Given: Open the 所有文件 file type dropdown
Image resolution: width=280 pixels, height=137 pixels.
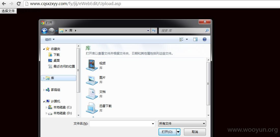Looking at the screenshot, I should (182, 124).
